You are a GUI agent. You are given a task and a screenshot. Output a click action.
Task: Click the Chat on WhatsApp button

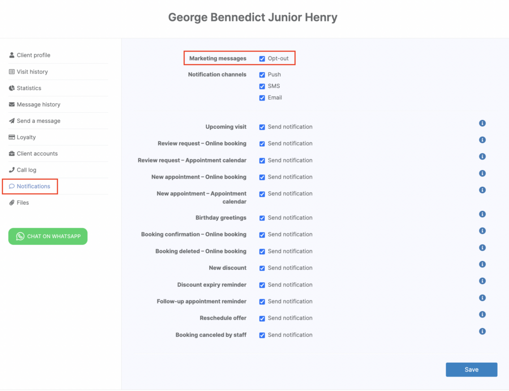pyautogui.click(x=48, y=236)
